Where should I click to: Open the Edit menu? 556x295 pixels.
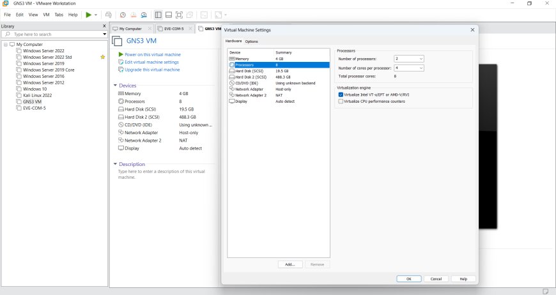(x=20, y=15)
